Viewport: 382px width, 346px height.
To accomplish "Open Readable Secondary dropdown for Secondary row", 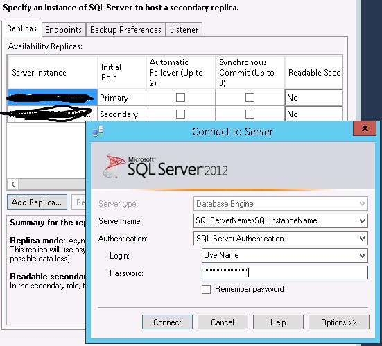I will (x=314, y=114).
